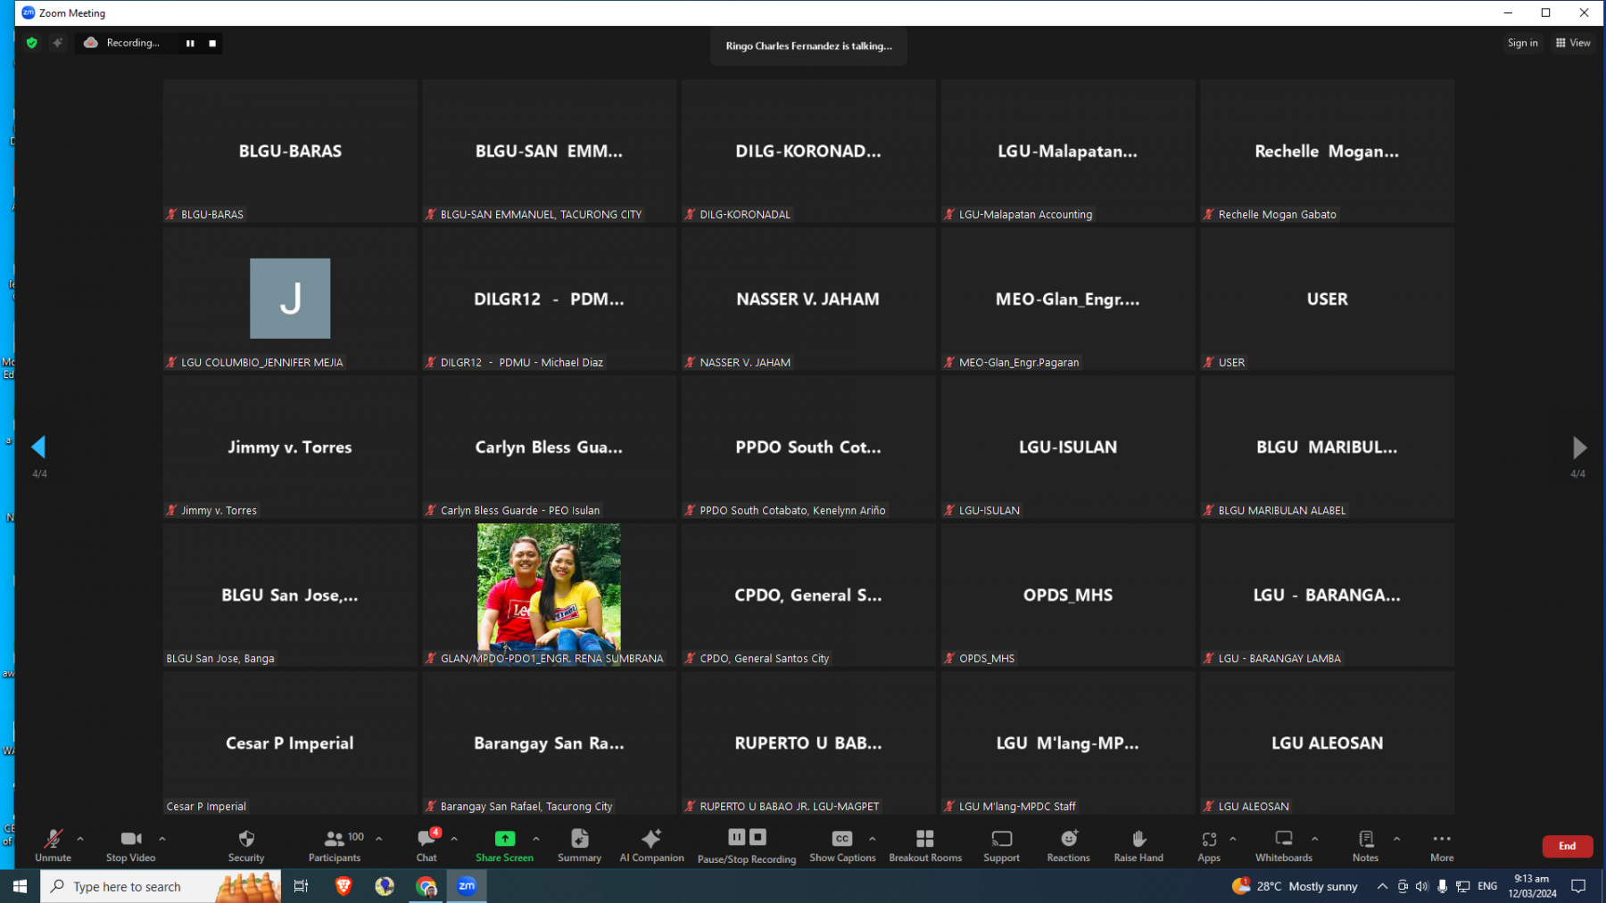
Task: Click the Sign in link
Action: (1522, 43)
